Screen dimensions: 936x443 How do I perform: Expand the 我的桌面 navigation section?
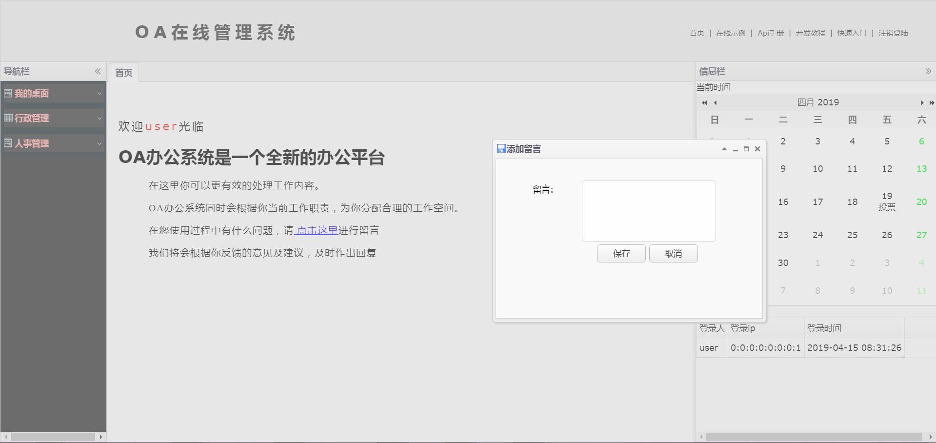(x=53, y=93)
